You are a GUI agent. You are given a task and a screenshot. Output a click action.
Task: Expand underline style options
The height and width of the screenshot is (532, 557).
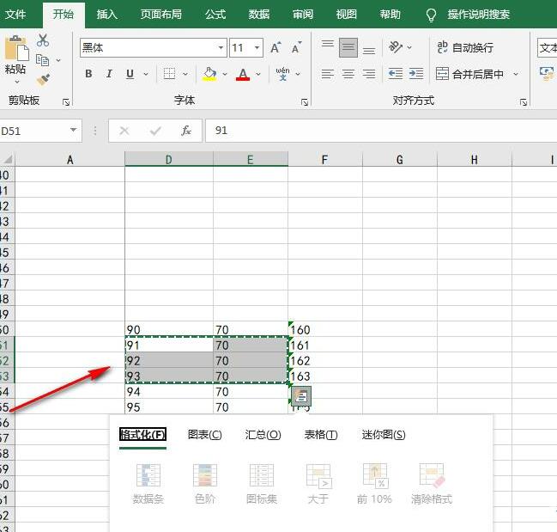(146, 74)
